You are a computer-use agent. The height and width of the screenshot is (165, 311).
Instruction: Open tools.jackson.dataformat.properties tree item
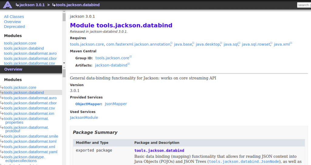(x=26, y=120)
